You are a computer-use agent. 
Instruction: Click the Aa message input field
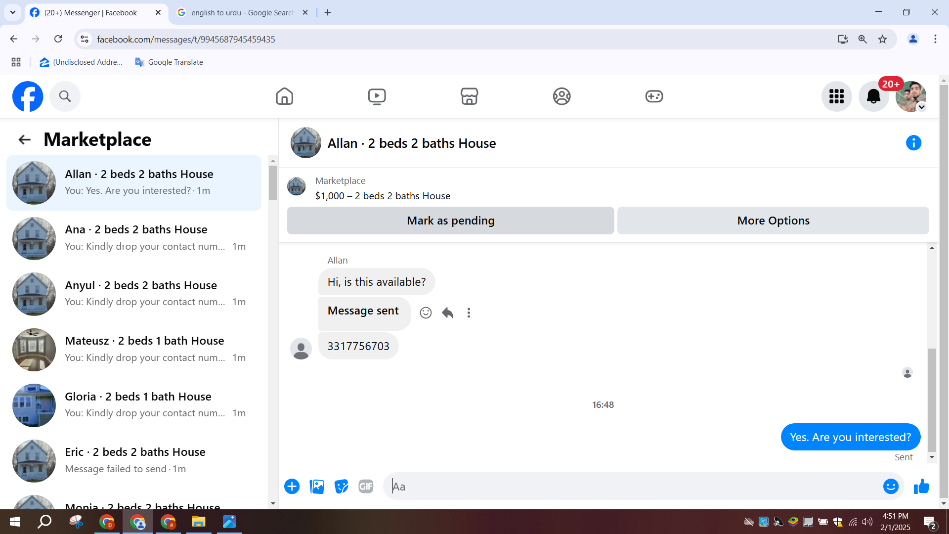point(633,487)
